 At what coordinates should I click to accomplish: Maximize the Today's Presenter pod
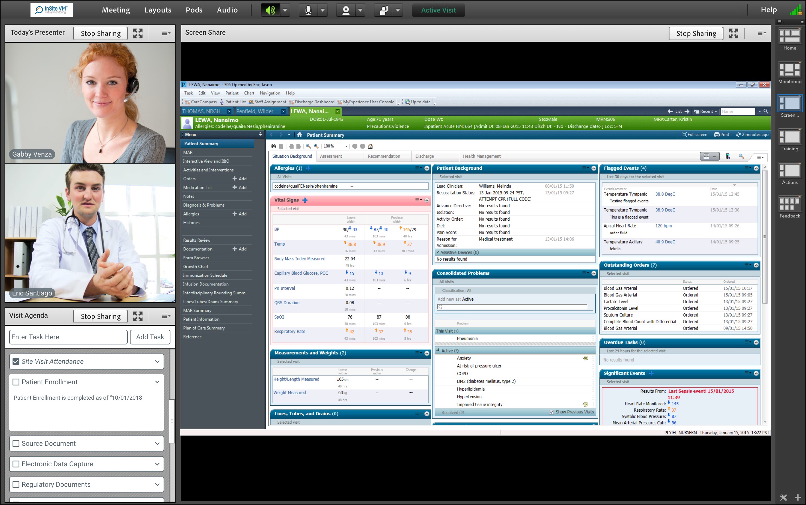138,33
